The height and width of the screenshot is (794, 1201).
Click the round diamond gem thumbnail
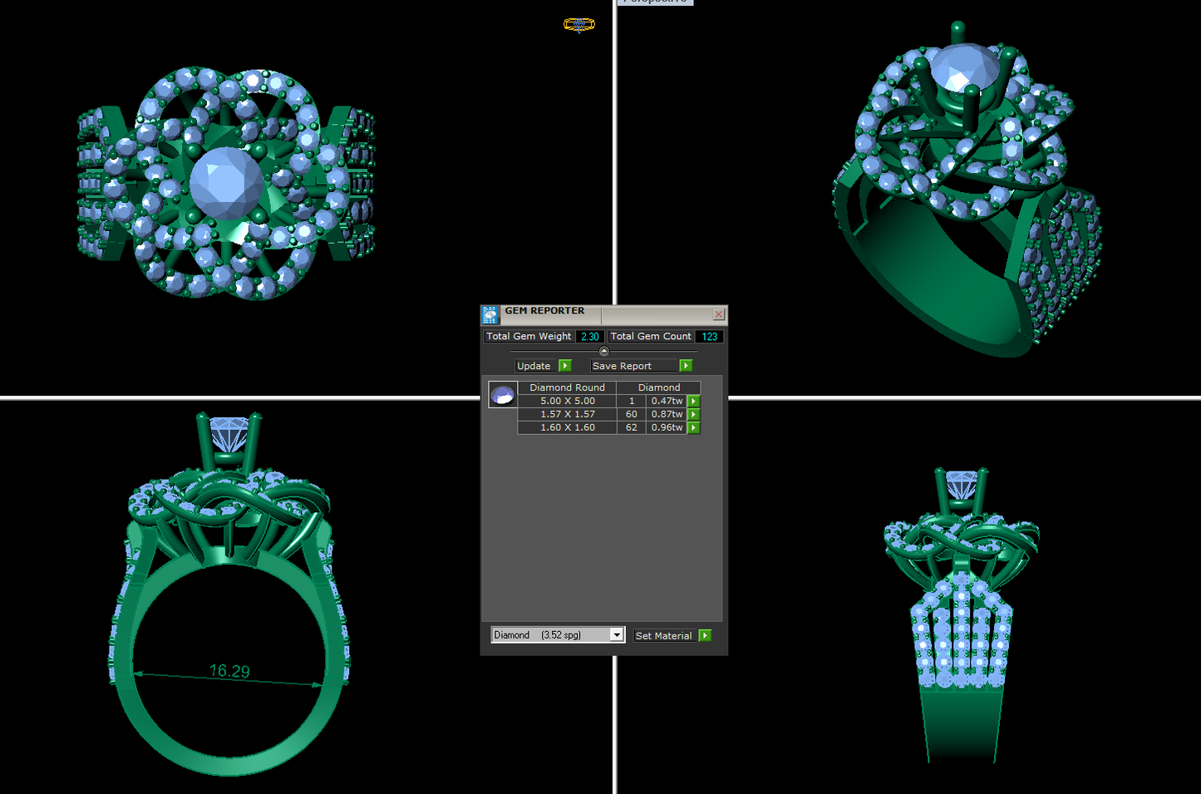click(x=503, y=394)
